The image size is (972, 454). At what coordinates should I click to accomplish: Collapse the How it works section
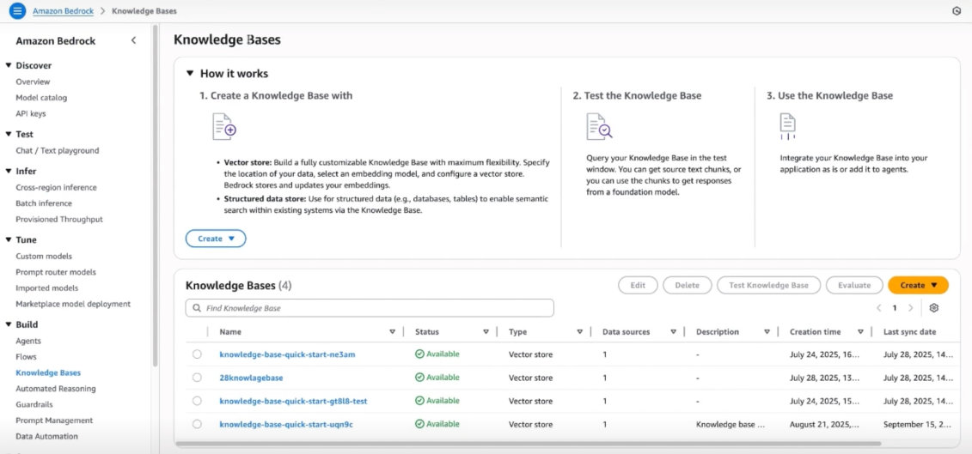tap(190, 73)
